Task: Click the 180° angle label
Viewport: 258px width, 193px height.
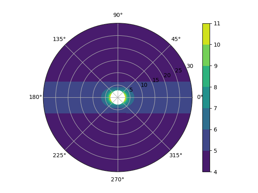Action: coord(35,97)
